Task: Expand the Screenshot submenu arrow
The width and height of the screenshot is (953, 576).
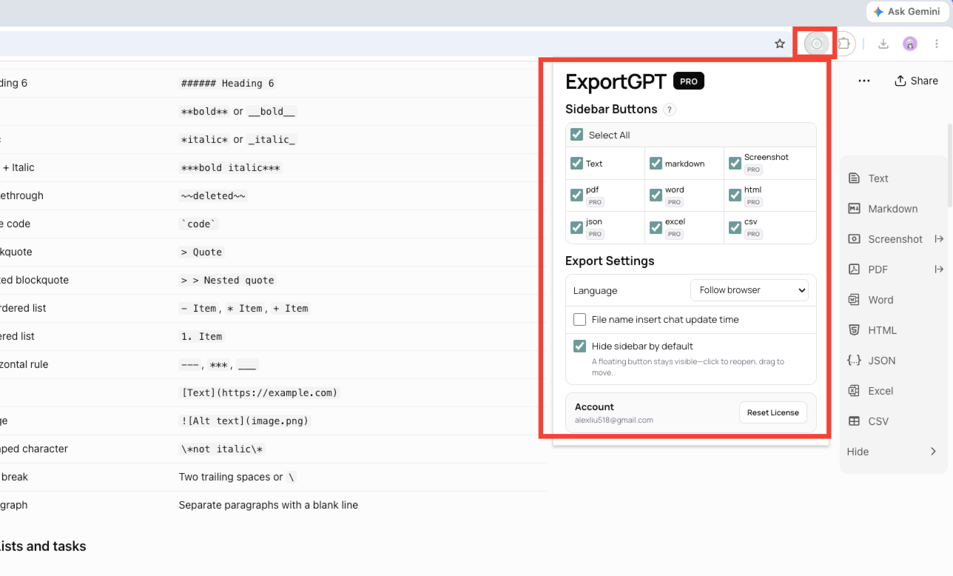Action: [939, 239]
